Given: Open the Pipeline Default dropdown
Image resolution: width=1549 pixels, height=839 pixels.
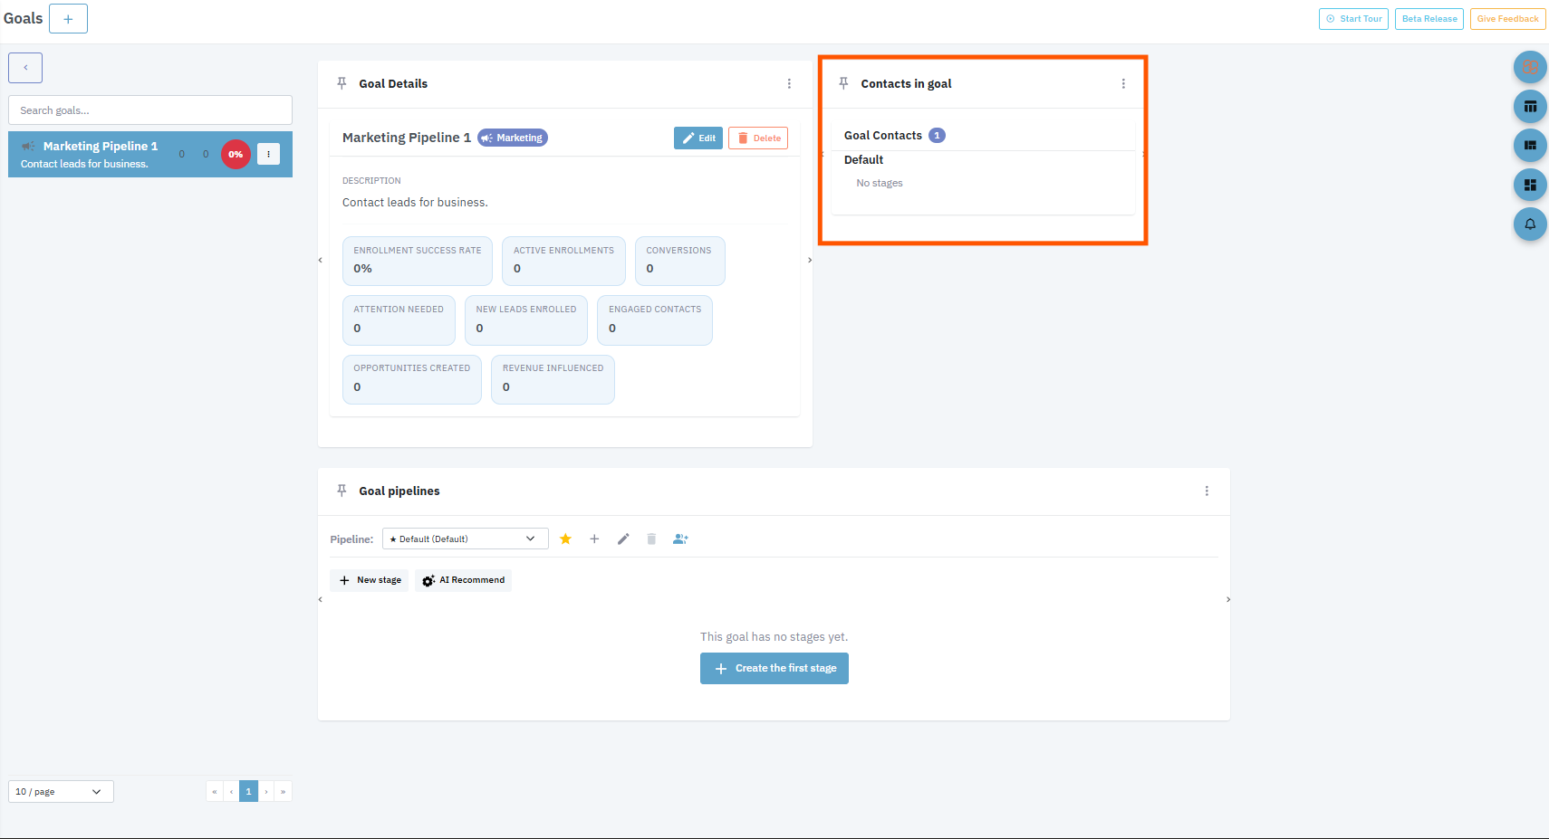Looking at the screenshot, I should coord(465,539).
